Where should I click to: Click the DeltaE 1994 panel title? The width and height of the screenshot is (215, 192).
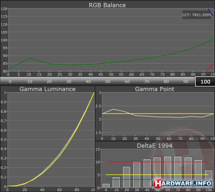tap(154, 145)
